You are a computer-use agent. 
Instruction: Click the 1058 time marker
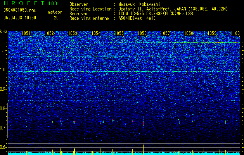tap(189, 33)
